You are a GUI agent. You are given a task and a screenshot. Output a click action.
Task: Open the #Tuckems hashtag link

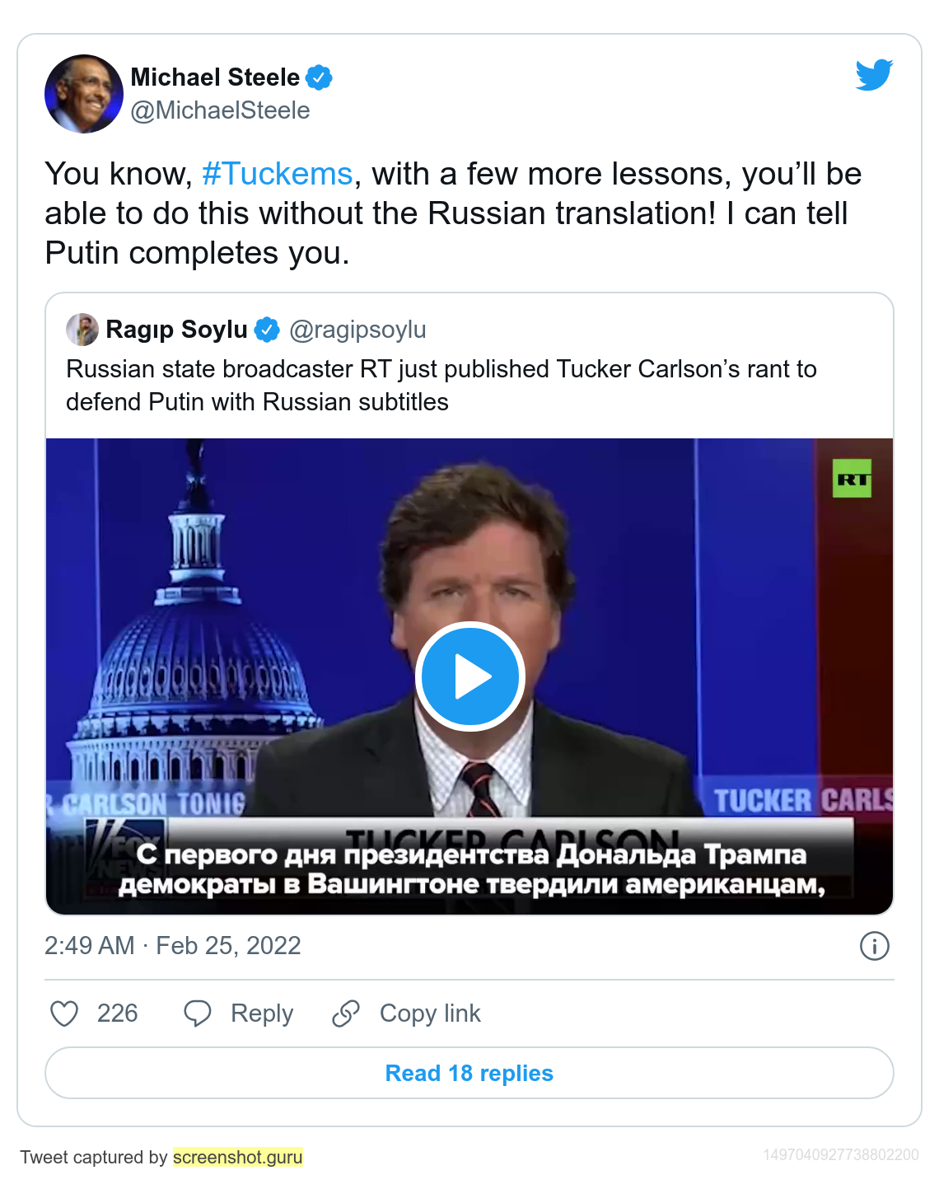pyautogui.click(x=277, y=174)
